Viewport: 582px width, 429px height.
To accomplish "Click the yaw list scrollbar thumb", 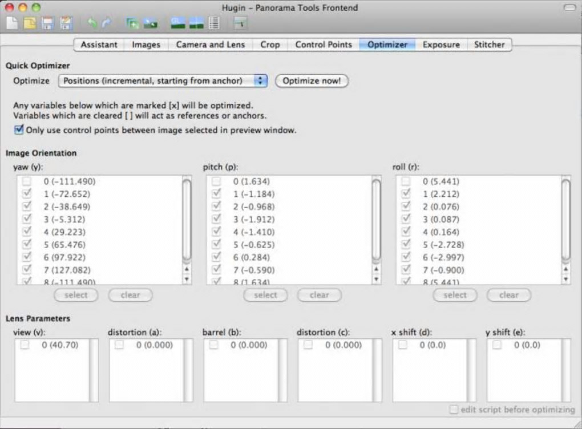I will click(187, 220).
